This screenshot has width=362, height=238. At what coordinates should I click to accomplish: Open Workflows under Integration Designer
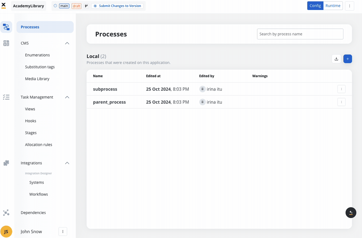pyautogui.click(x=39, y=194)
